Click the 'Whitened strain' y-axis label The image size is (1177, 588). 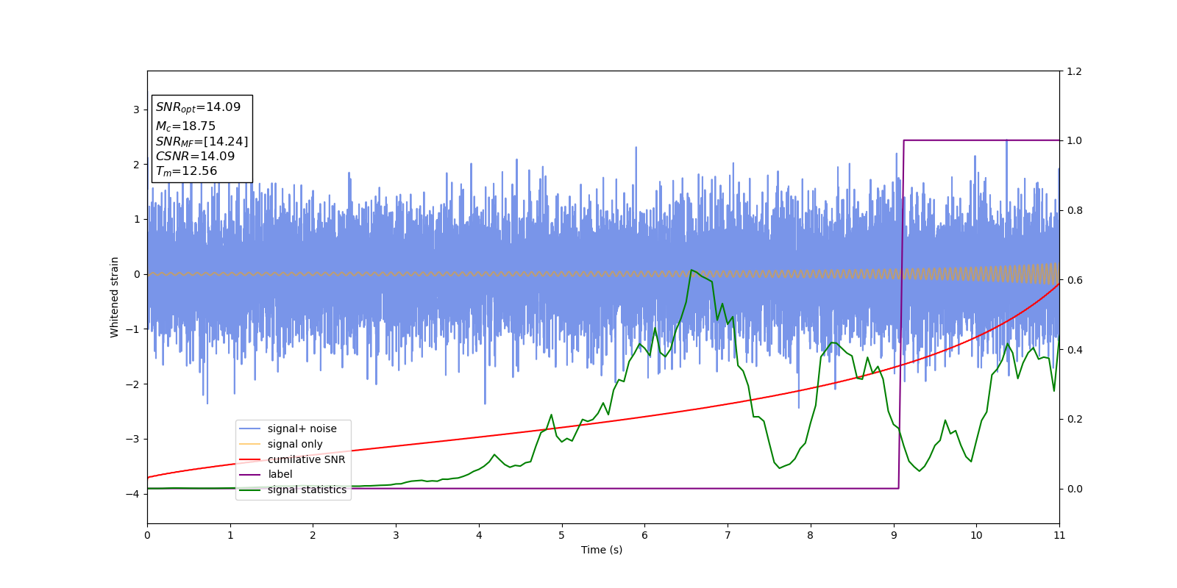115,297
